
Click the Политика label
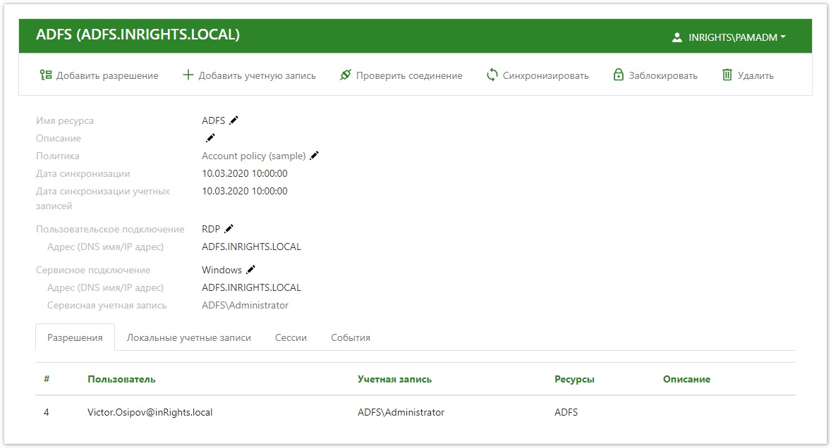click(x=58, y=156)
